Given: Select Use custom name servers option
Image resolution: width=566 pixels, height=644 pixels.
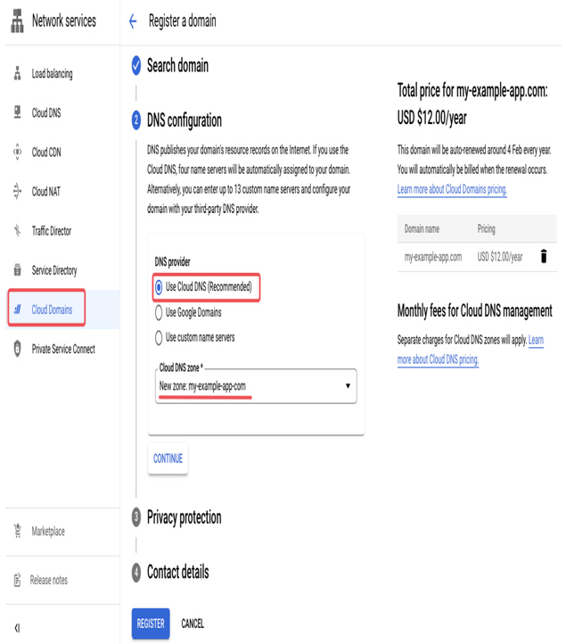Looking at the screenshot, I should tap(159, 337).
